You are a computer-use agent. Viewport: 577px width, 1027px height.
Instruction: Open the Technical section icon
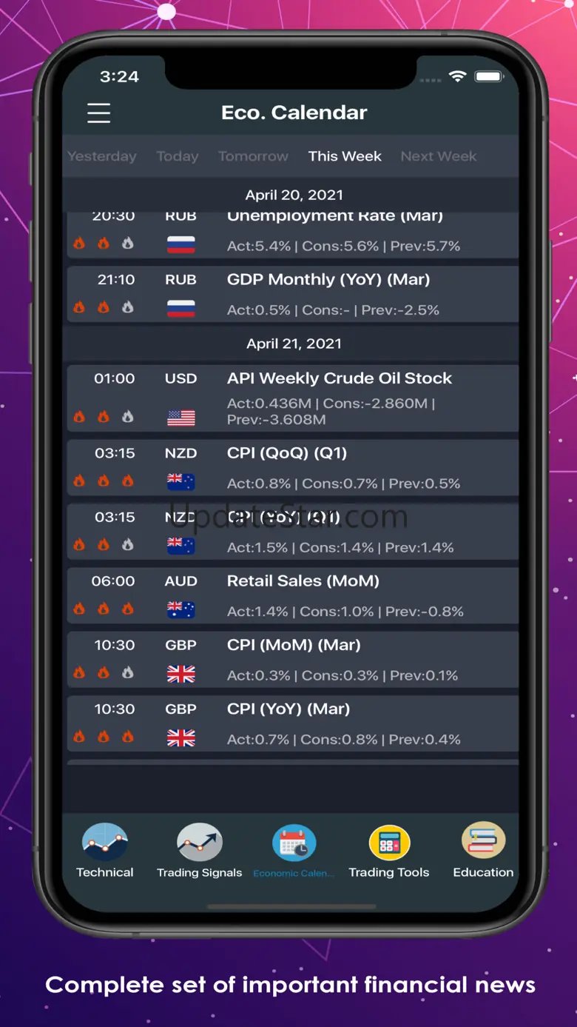click(104, 843)
